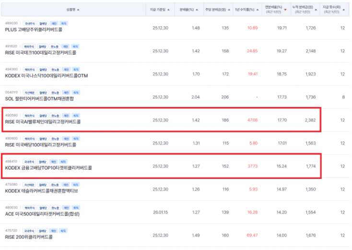
Task: Open KODEX 미국나스닥100데일리커버드콜OTM product
Action: [47, 76]
